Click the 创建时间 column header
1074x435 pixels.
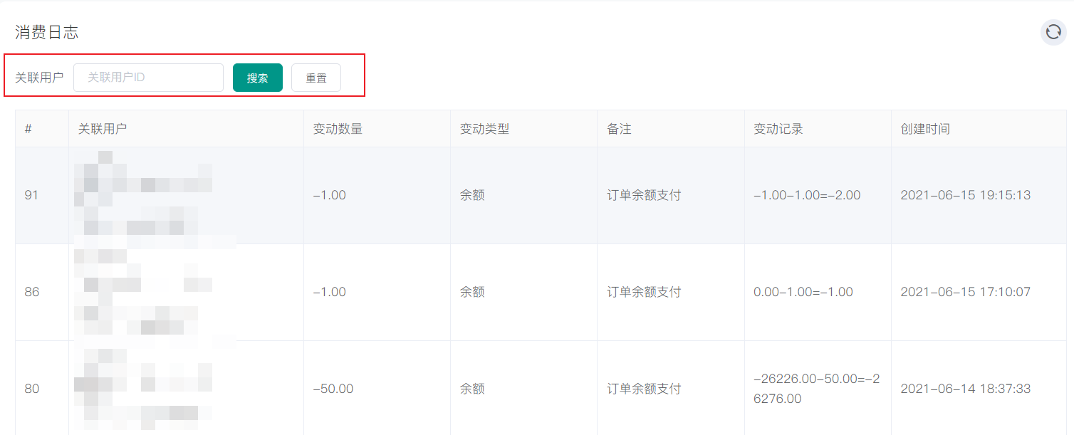[x=925, y=129]
